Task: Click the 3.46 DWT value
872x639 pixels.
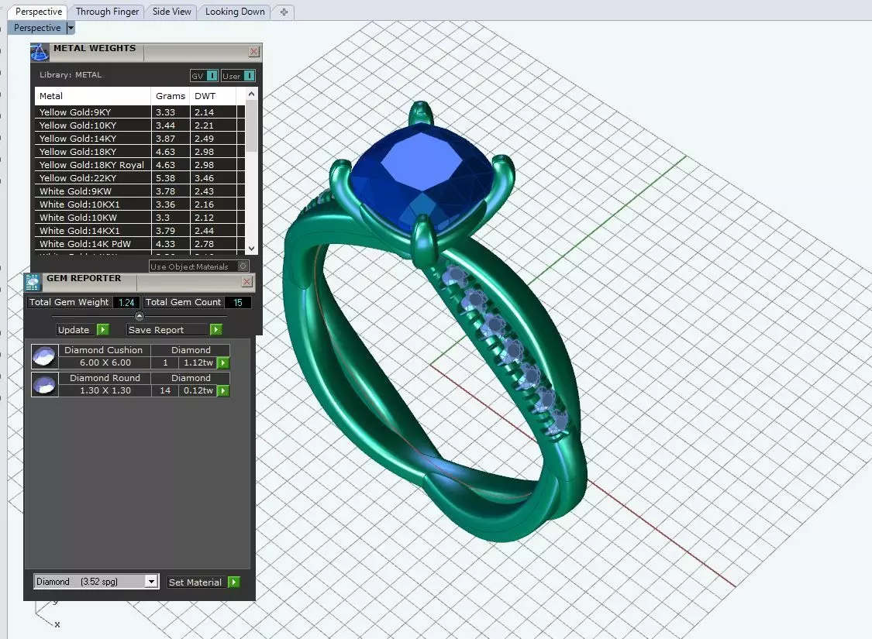Action: point(204,178)
